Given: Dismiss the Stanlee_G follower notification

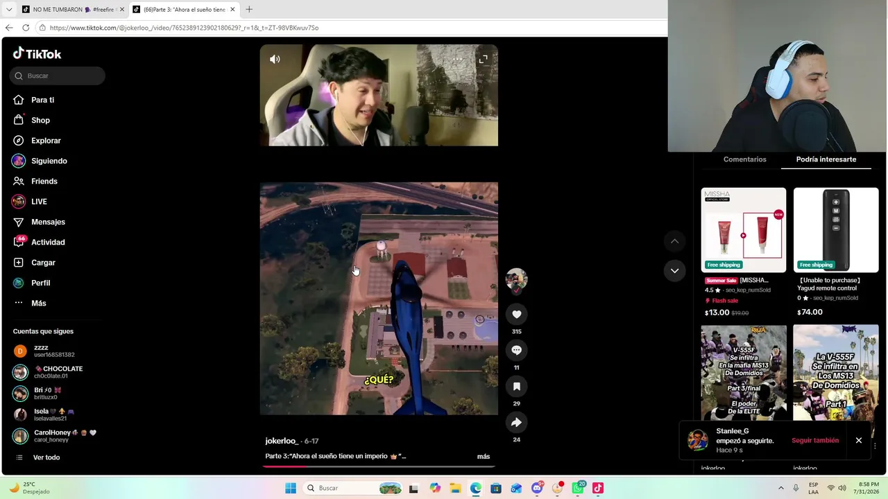Looking at the screenshot, I should pyautogui.click(x=858, y=441).
